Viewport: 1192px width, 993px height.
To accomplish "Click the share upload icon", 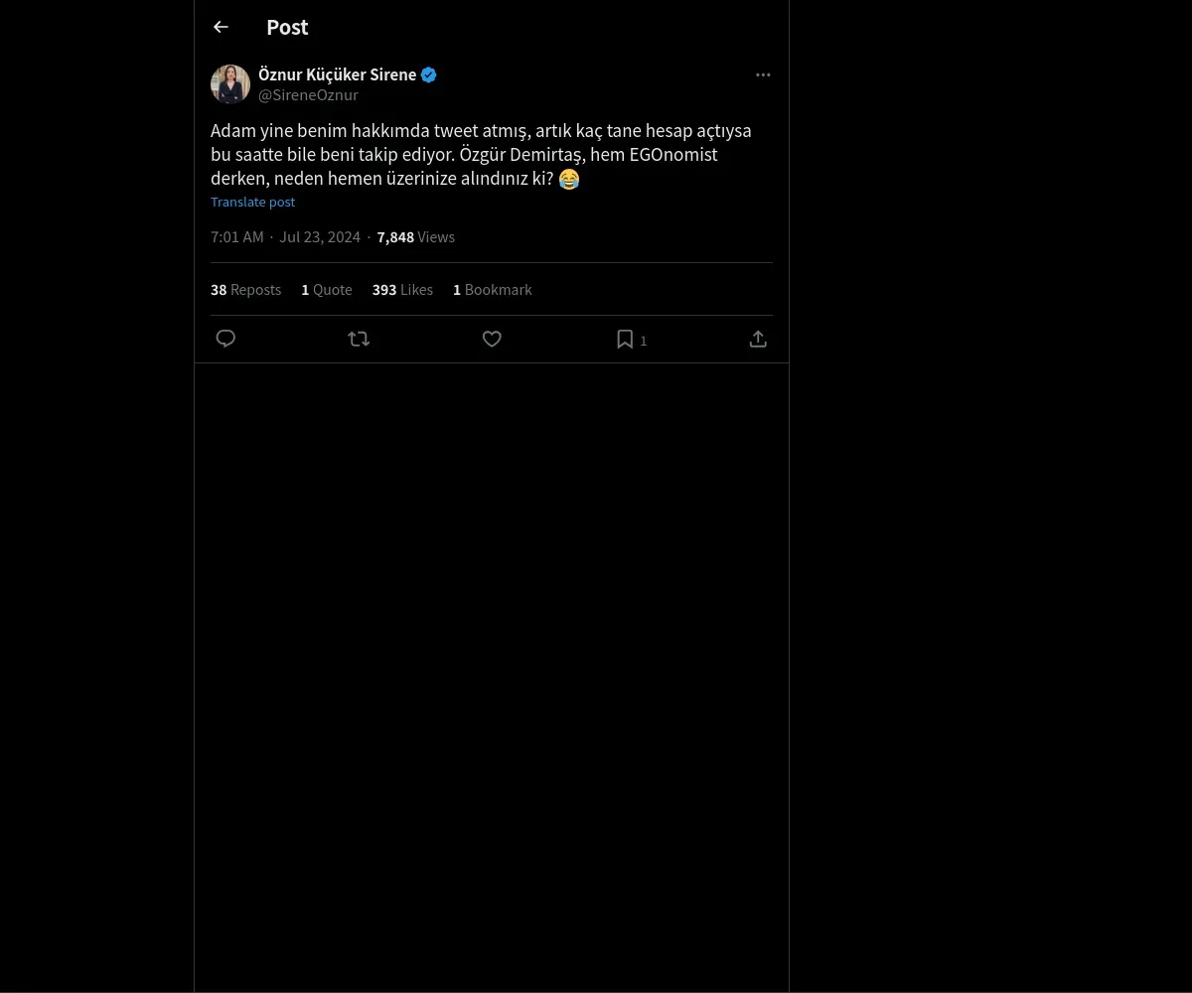I will pos(758,339).
